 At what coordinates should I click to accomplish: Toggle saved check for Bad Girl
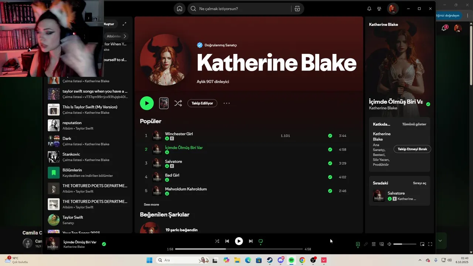tap(330, 177)
